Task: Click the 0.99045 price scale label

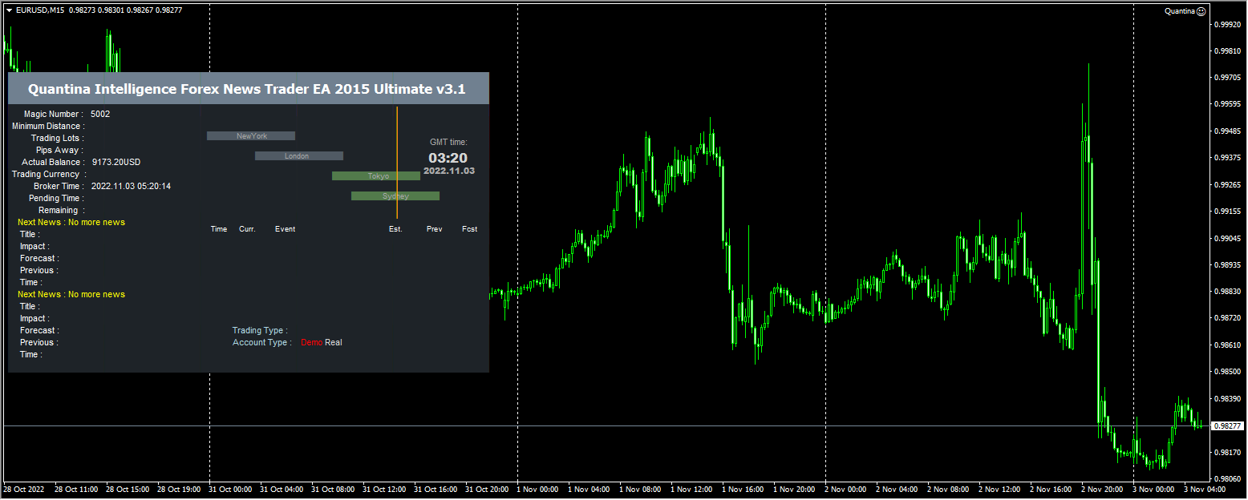Action: (1229, 239)
